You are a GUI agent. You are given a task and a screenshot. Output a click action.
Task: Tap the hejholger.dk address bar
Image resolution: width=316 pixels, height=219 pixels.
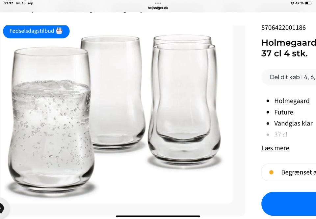(158, 8)
